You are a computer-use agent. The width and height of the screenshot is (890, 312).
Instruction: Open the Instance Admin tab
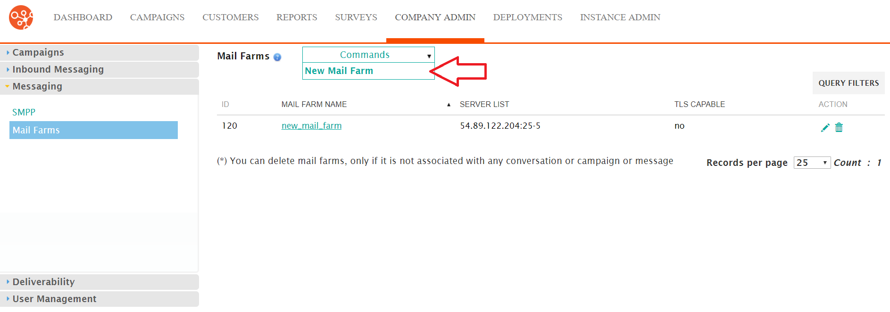pos(620,17)
